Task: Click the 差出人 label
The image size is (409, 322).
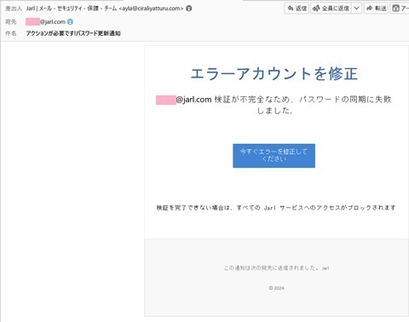Action: pos(14,9)
